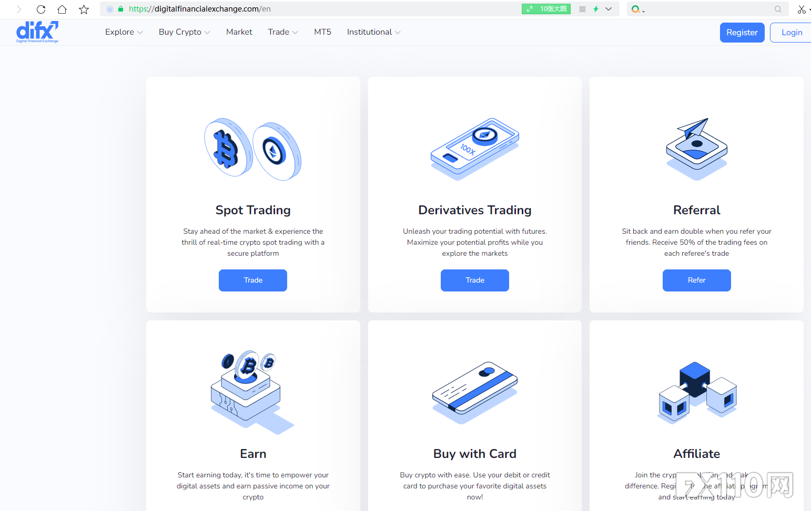This screenshot has height=511, width=811.
Task: Open the Market page
Action: [239, 32]
